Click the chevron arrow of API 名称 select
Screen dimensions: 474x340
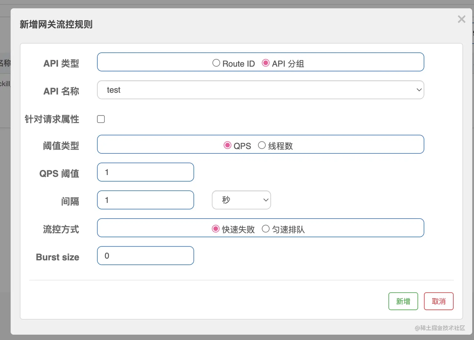coord(419,90)
